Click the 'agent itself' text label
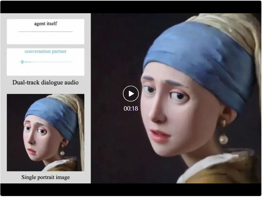This screenshot has width=262, height=197. click(46, 24)
